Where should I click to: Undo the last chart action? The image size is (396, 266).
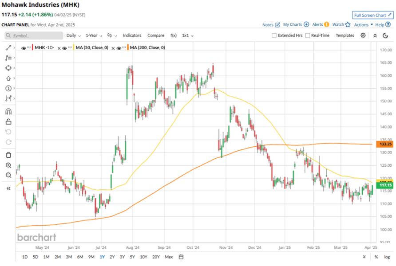click(8, 132)
